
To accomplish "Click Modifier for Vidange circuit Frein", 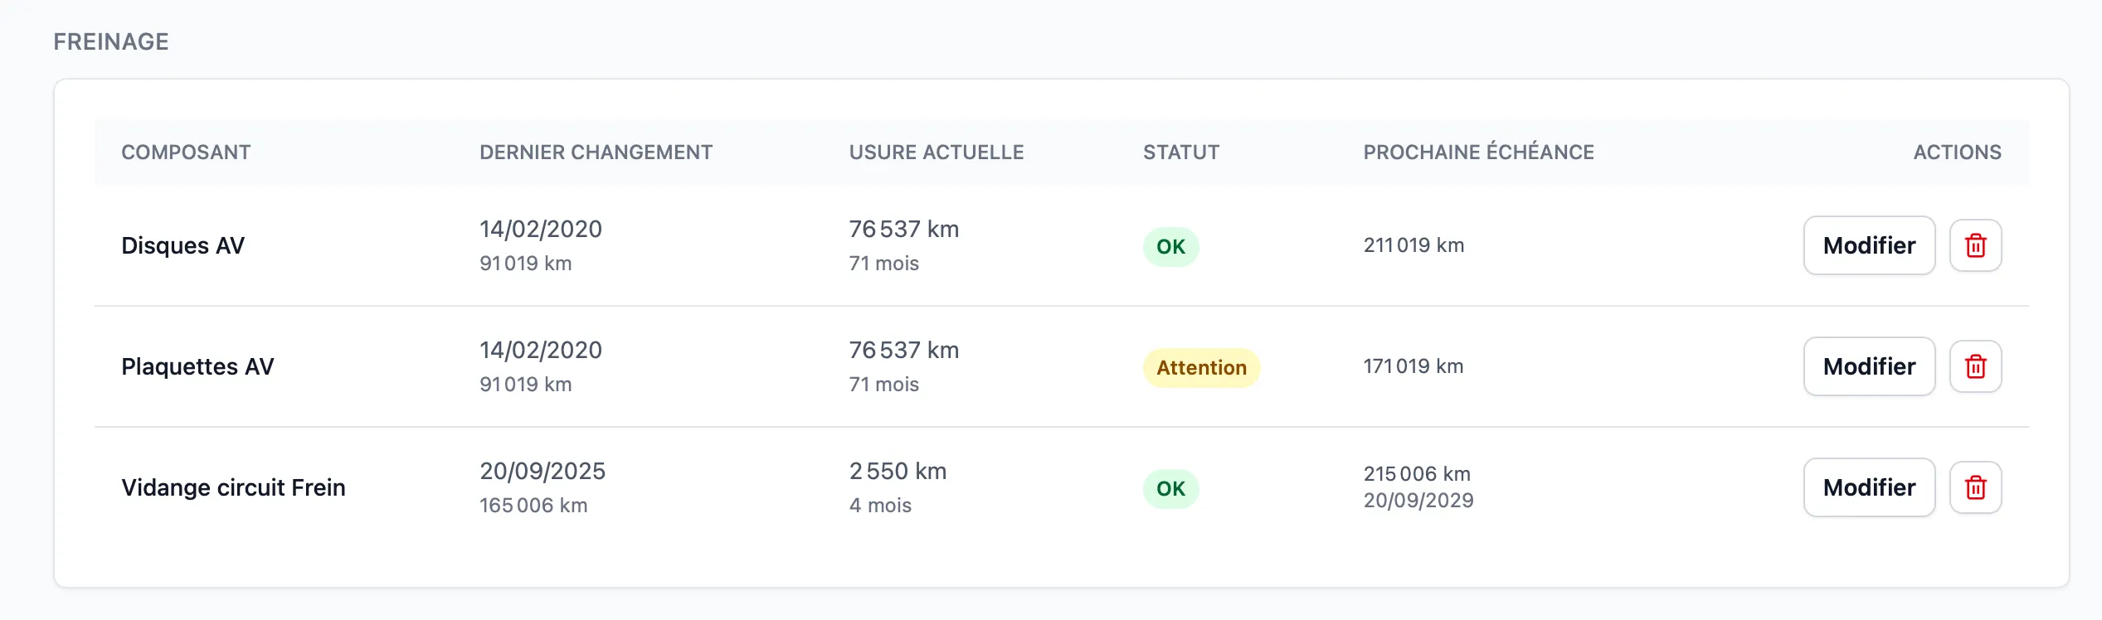I will tap(1868, 487).
